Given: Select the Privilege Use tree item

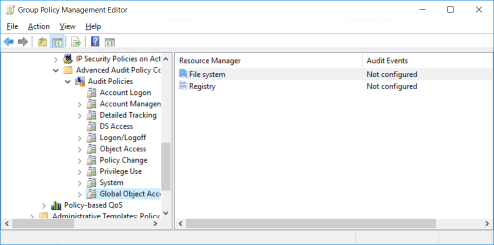Looking at the screenshot, I should click(120, 171).
